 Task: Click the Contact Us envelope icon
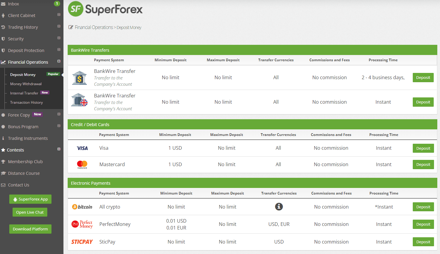pos(3,185)
